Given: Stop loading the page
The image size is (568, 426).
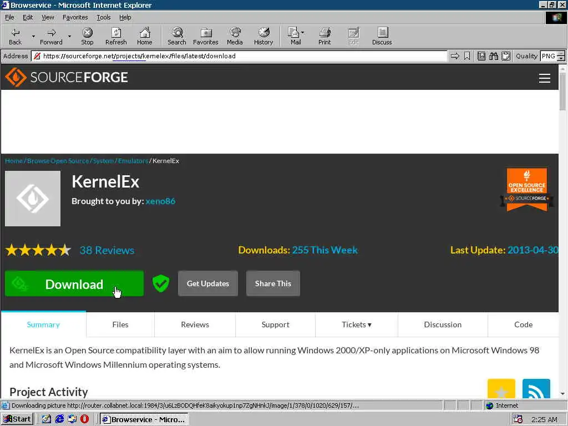Looking at the screenshot, I should point(87,36).
